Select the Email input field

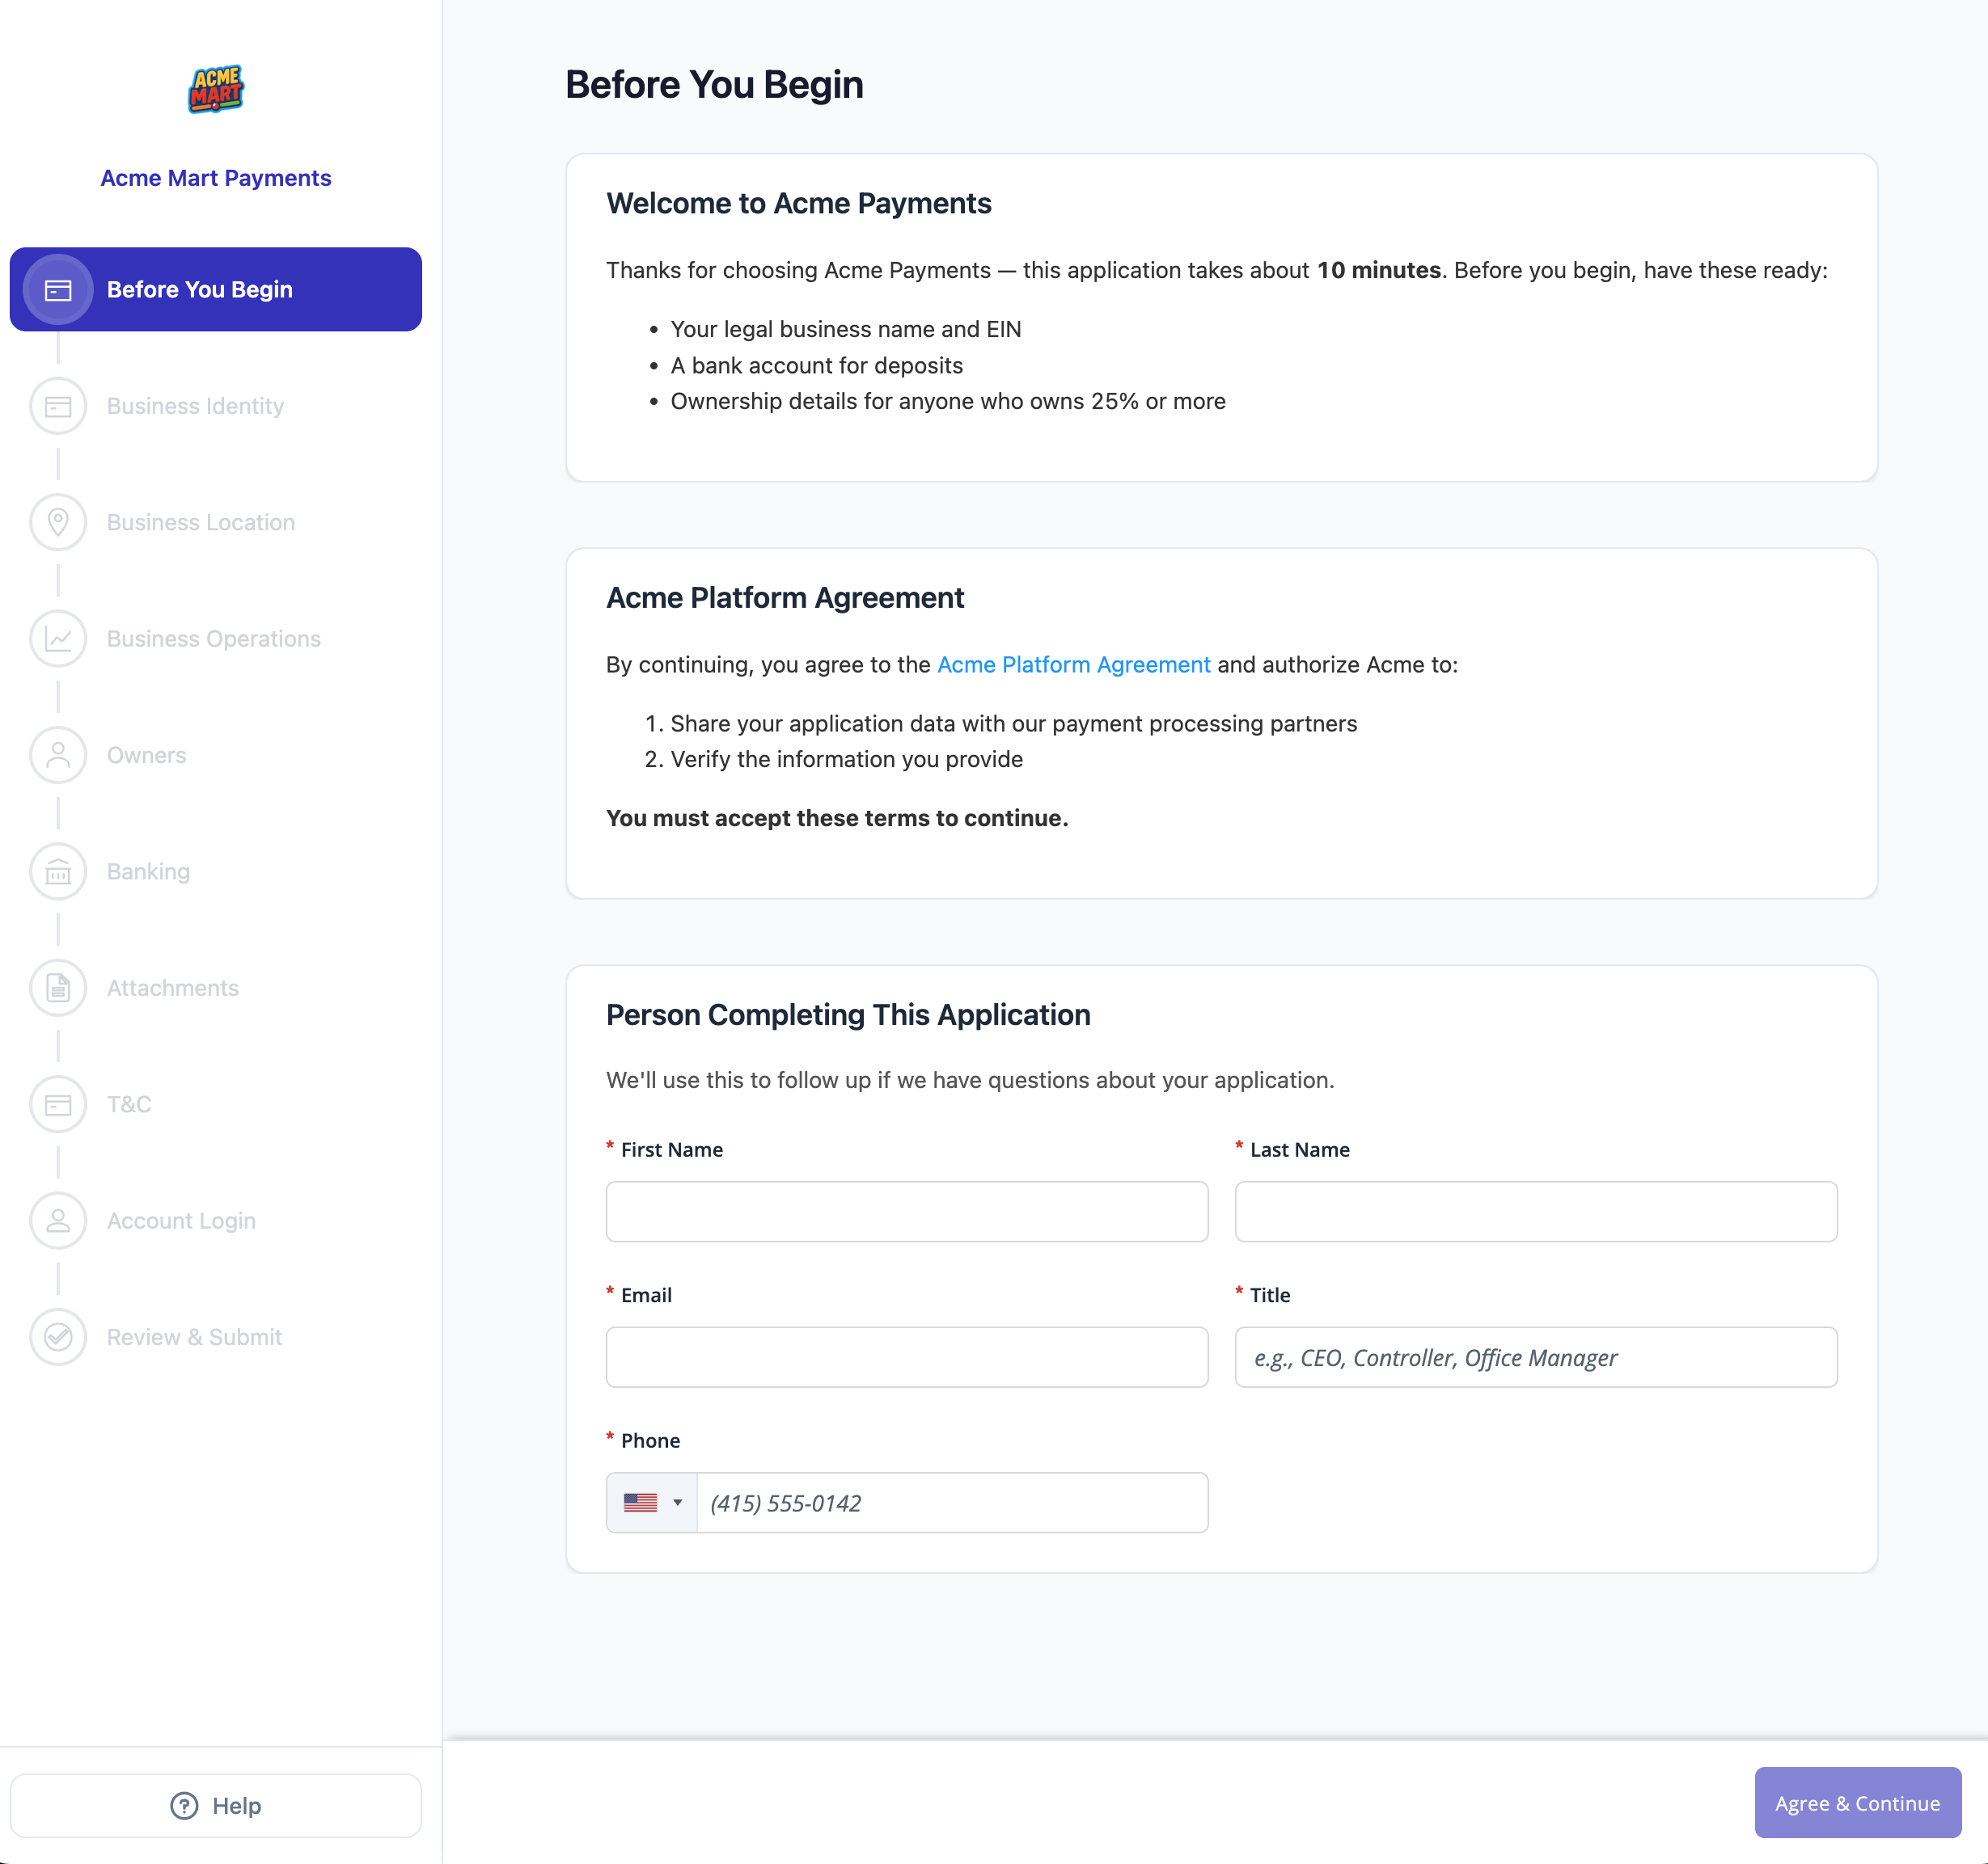pyautogui.click(x=907, y=1357)
